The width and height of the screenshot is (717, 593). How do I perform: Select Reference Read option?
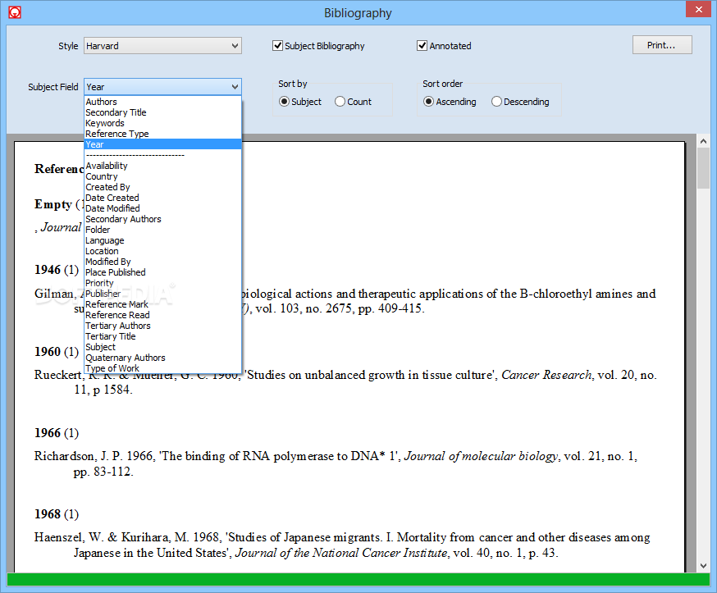pos(162,315)
